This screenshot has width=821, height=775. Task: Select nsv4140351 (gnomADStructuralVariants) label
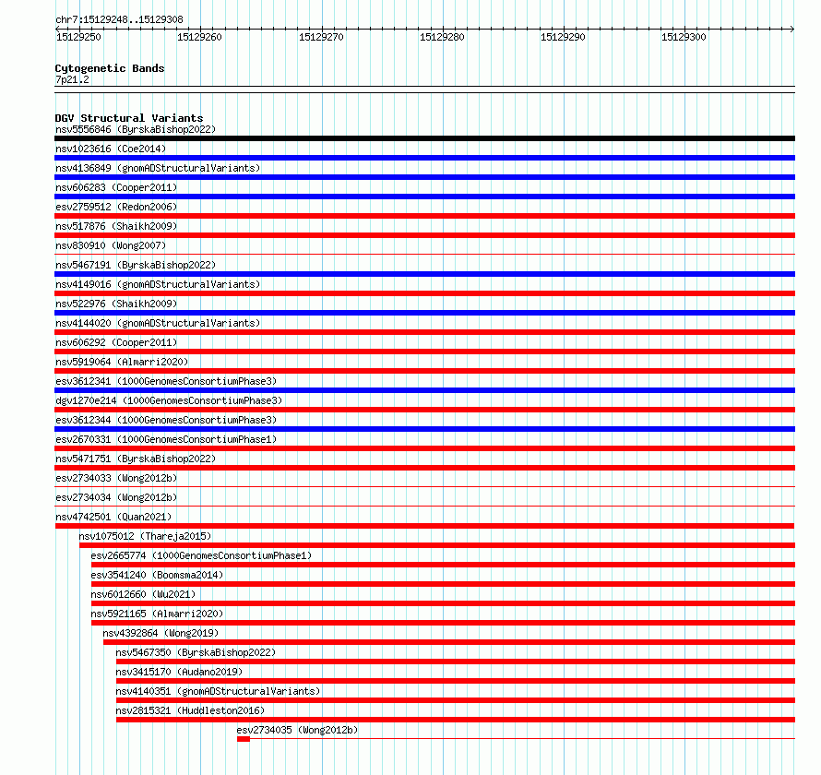218,691
